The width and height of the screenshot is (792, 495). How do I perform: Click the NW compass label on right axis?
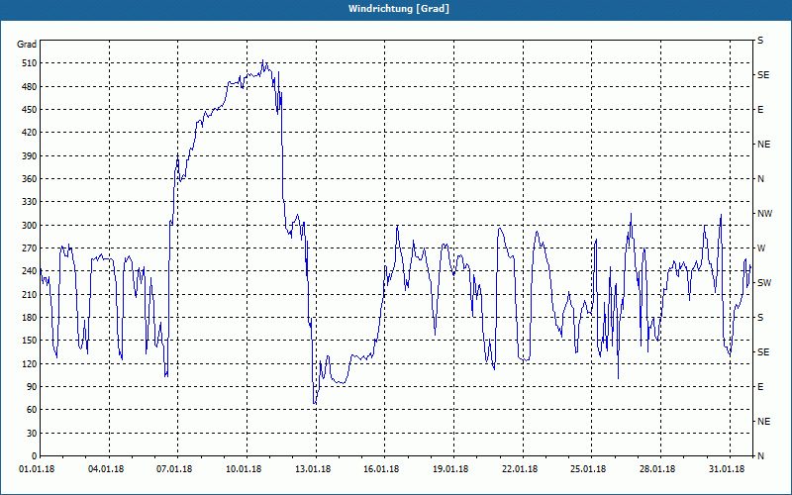point(764,214)
